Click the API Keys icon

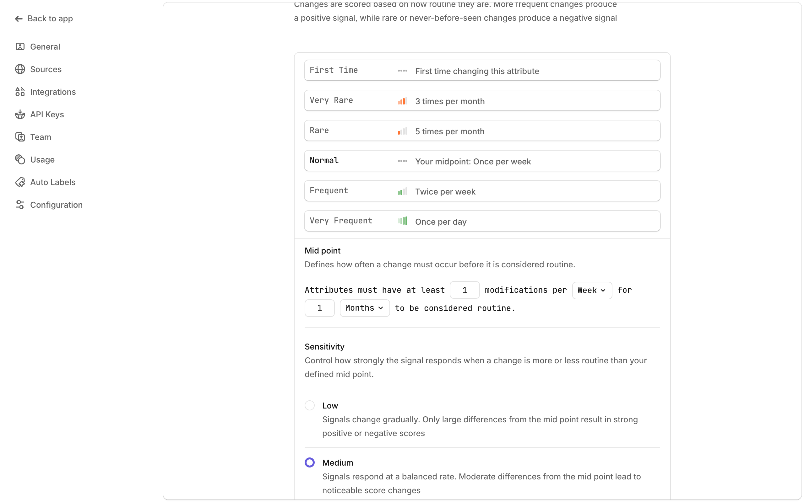20,114
